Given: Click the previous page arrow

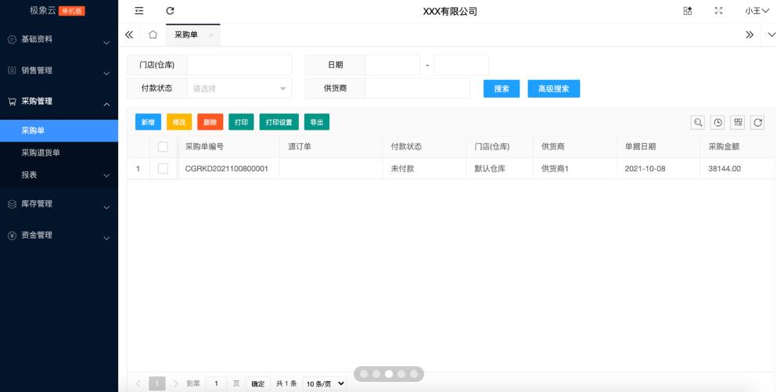Looking at the screenshot, I should [x=138, y=383].
